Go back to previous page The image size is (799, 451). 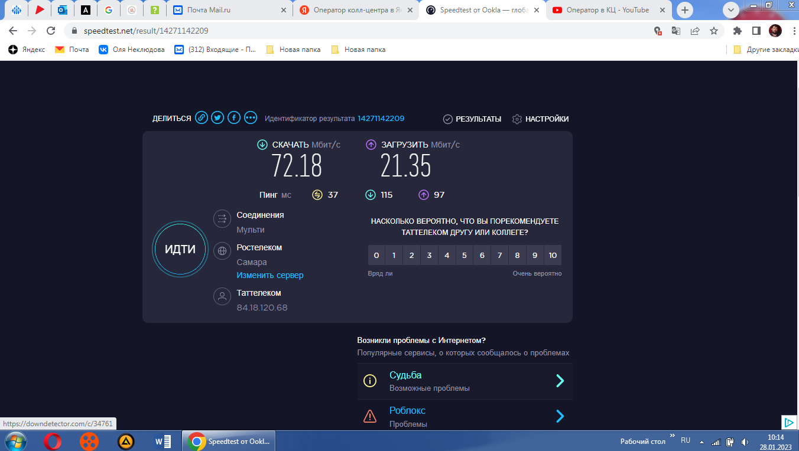point(13,31)
